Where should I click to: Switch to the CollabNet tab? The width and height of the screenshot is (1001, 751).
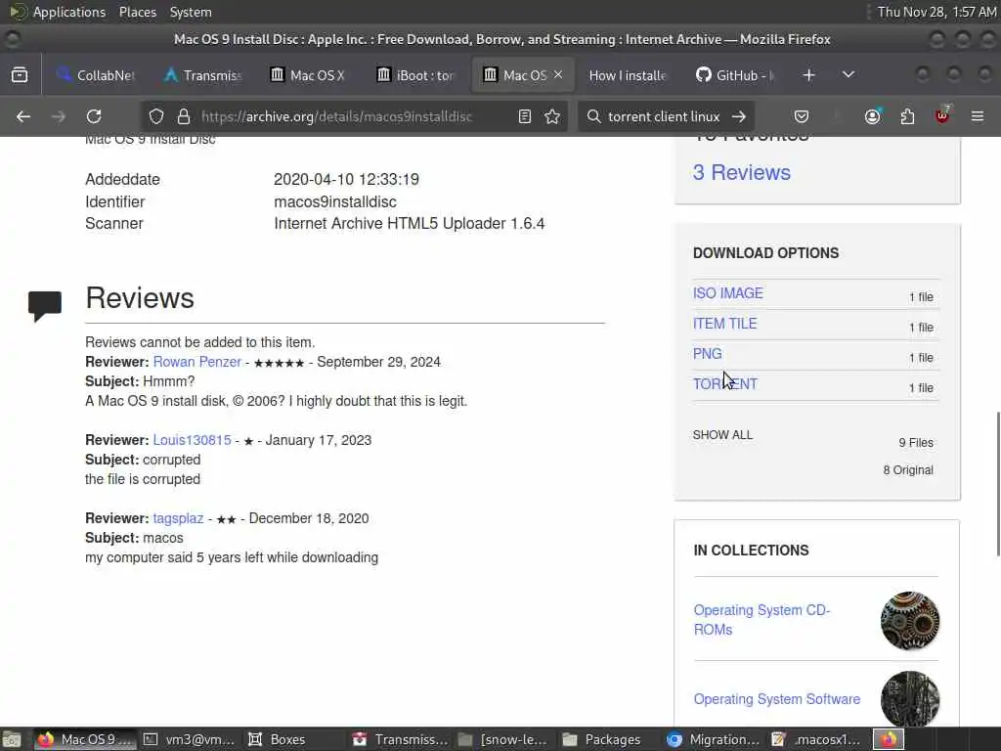(x=96, y=74)
